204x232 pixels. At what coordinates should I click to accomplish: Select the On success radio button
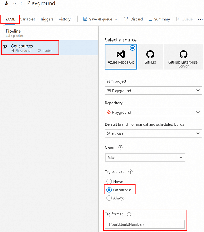point(109,190)
